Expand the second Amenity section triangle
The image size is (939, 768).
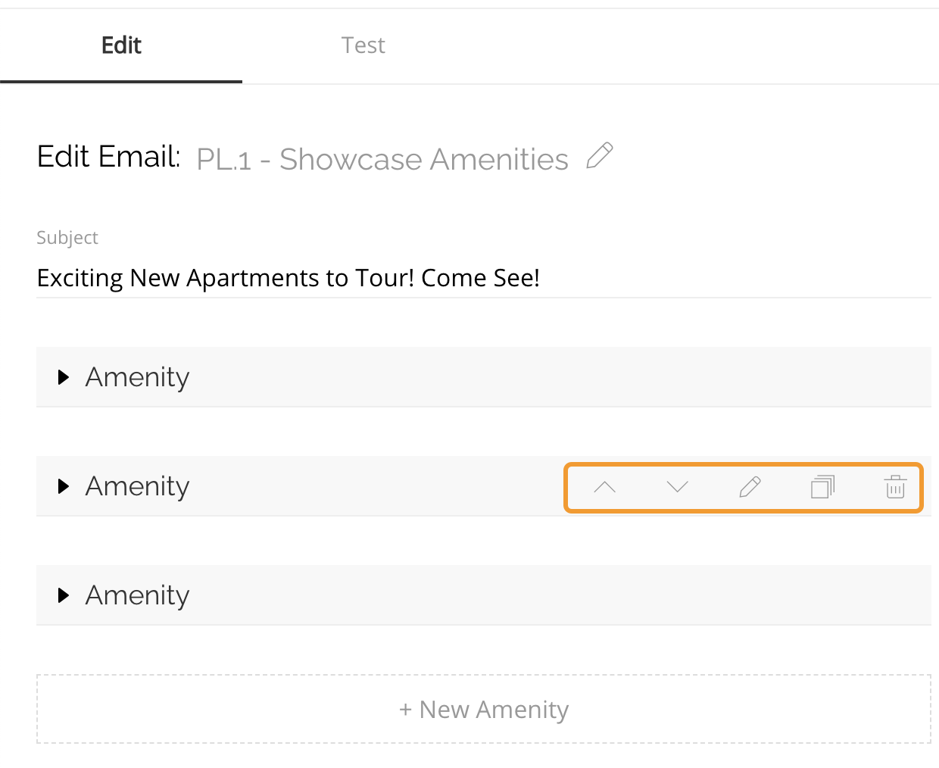coord(64,486)
